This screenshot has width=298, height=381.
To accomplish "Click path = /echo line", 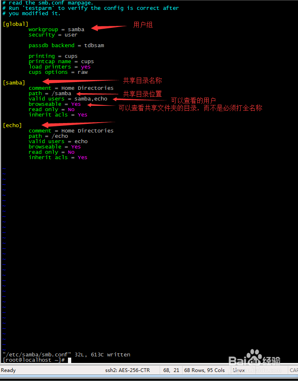I will click(x=48, y=136).
